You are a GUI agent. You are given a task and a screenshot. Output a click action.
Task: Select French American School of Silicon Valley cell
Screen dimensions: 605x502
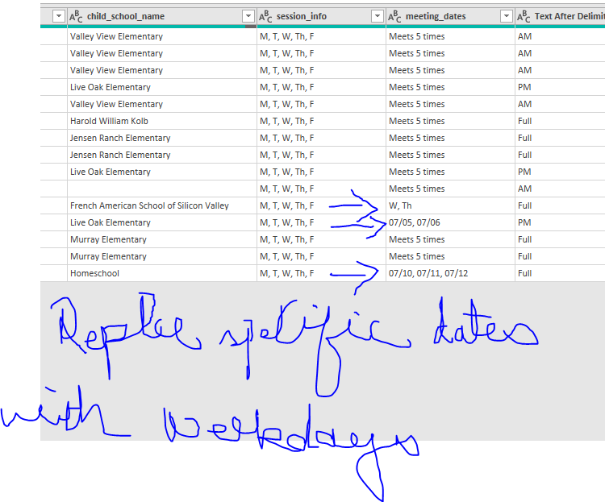(x=162, y=206)
